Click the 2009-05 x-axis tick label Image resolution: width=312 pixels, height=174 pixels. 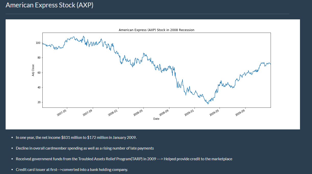click(x=214, y=112)
